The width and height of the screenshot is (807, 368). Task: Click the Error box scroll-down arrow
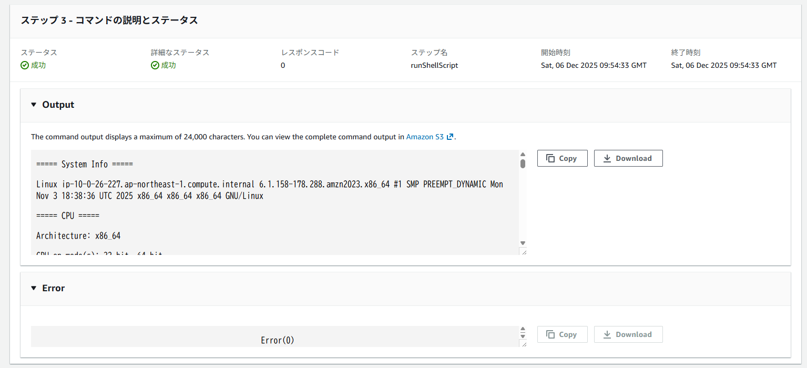pos(523,335)
